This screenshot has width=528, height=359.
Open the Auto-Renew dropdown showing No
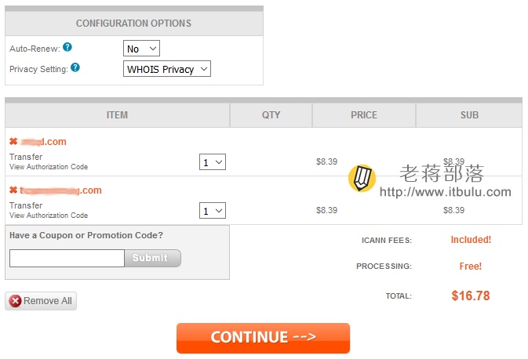(141, 49)
